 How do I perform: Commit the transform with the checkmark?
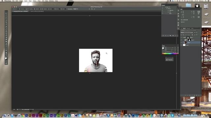click(94, 9)
